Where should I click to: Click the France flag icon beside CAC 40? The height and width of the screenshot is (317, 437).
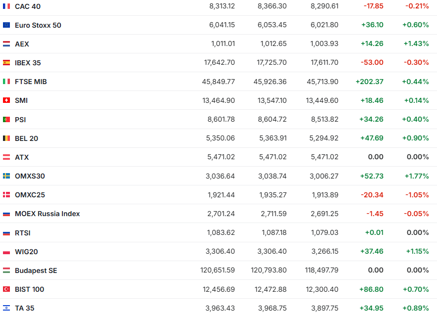tap(6, 6)
